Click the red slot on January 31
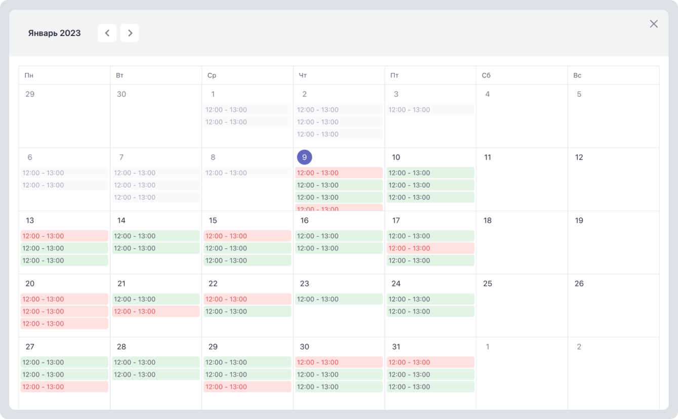The image size is (678, 419). [x=430, y=362]
